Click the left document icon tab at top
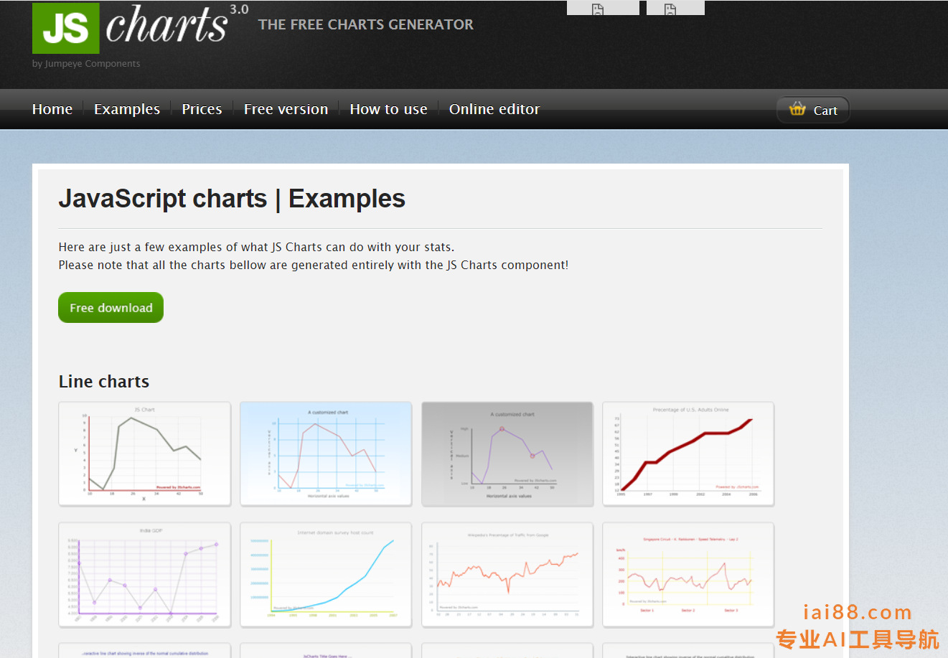948x658 pixels. point(603,8)
